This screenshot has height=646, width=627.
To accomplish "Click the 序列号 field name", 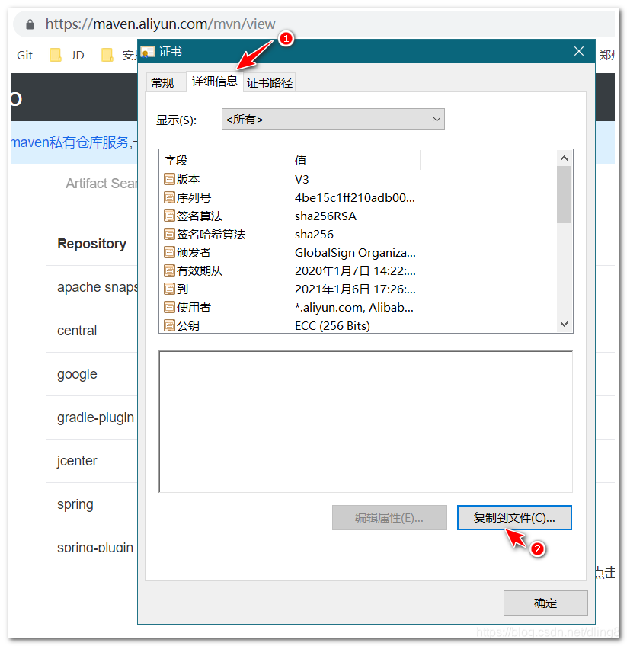I will tap(194, 198).
